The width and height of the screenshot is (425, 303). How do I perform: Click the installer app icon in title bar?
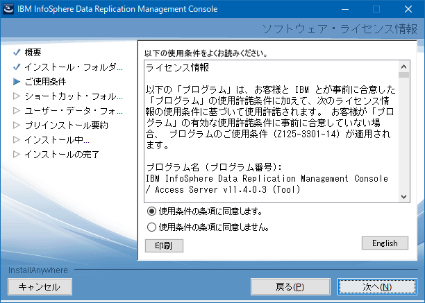pyautogui.click(x=8, y=8)
